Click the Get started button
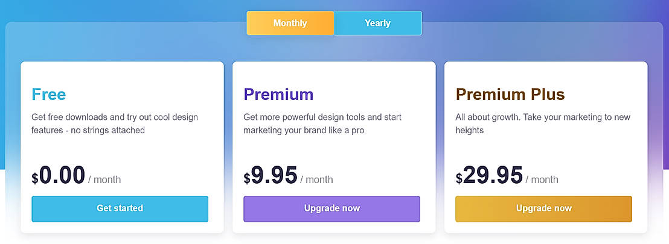The width and height of the screenshot is (669, 244). [x=120, y=208]
